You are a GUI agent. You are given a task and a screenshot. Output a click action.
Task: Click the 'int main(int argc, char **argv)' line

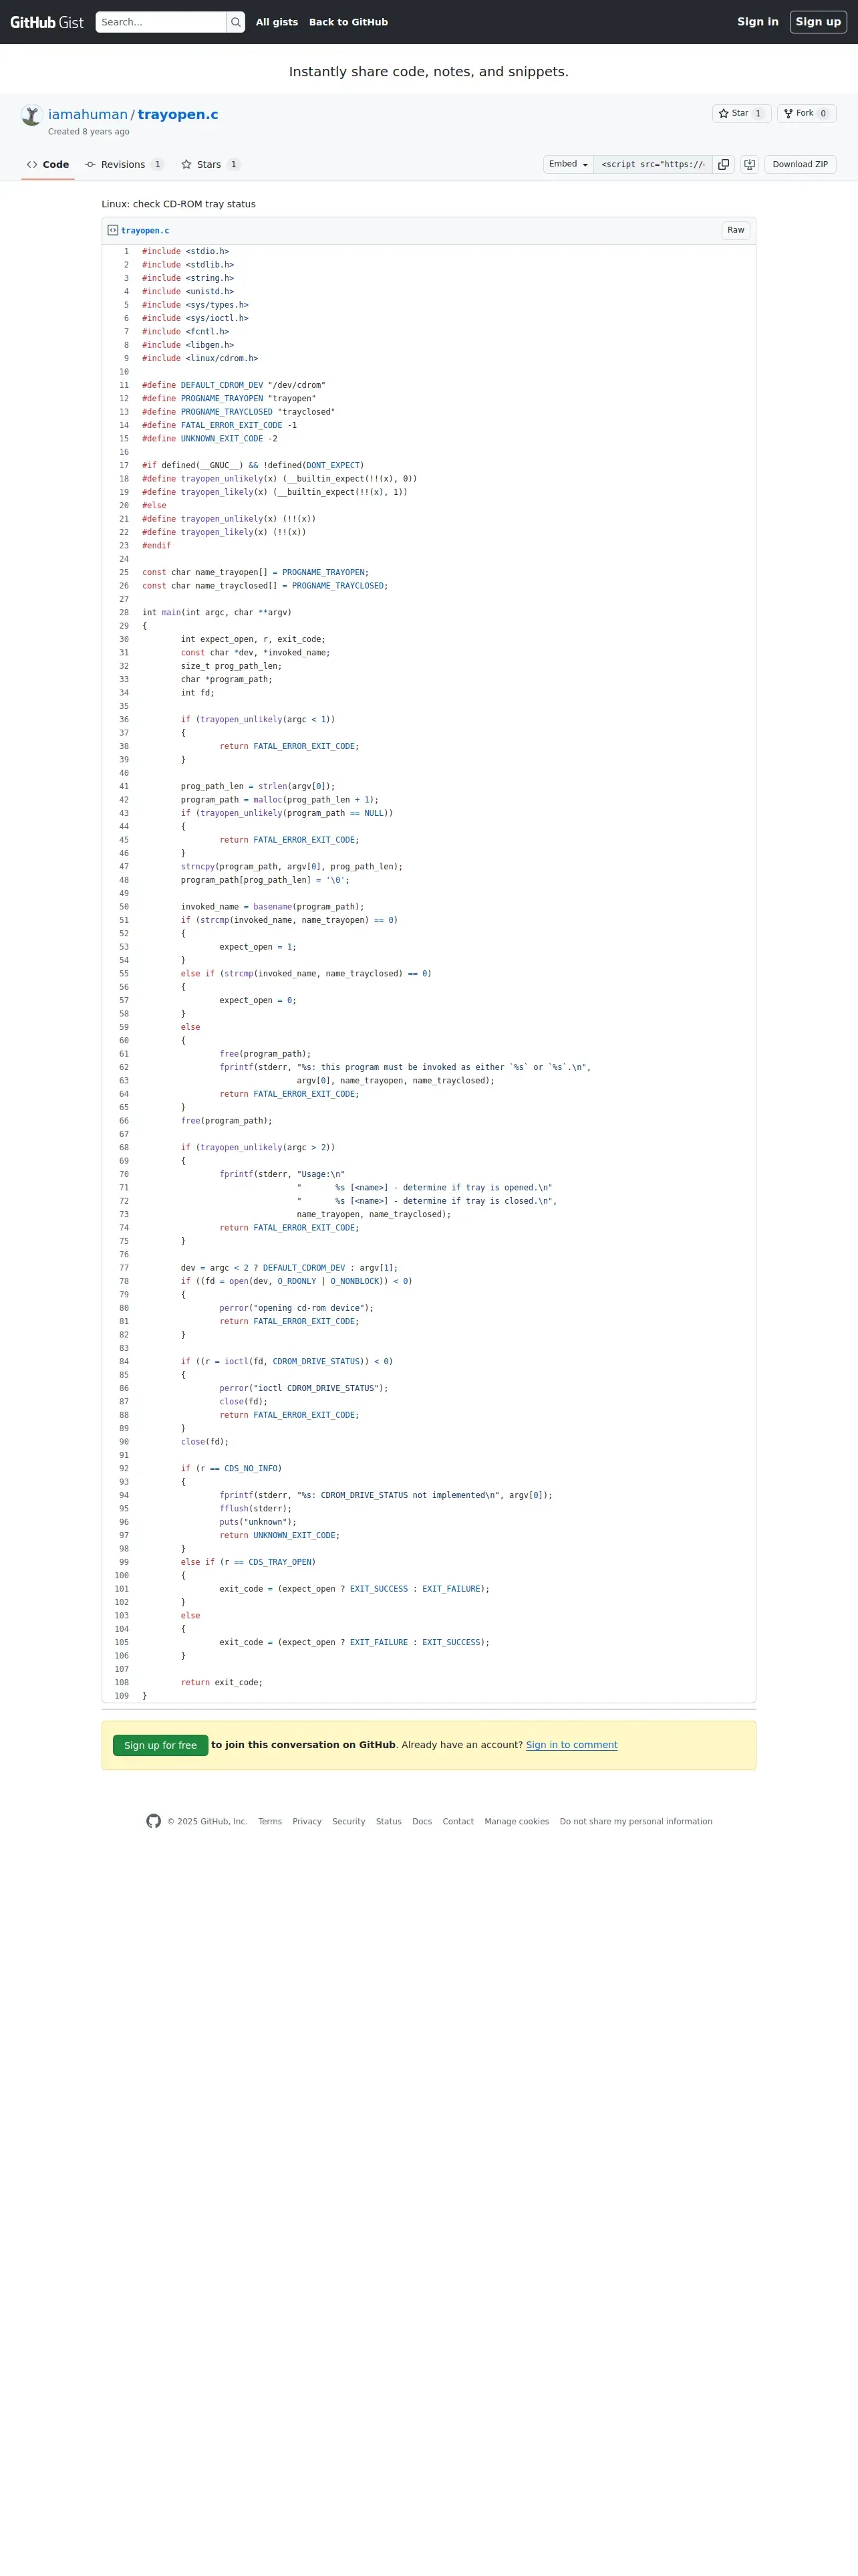(217, 613)
